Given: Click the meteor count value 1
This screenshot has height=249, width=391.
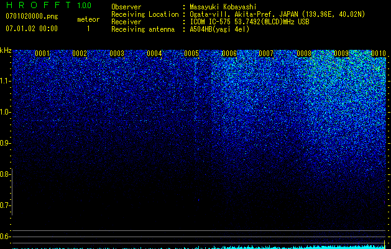Looking at the screenshot, I should click(88, 29).
